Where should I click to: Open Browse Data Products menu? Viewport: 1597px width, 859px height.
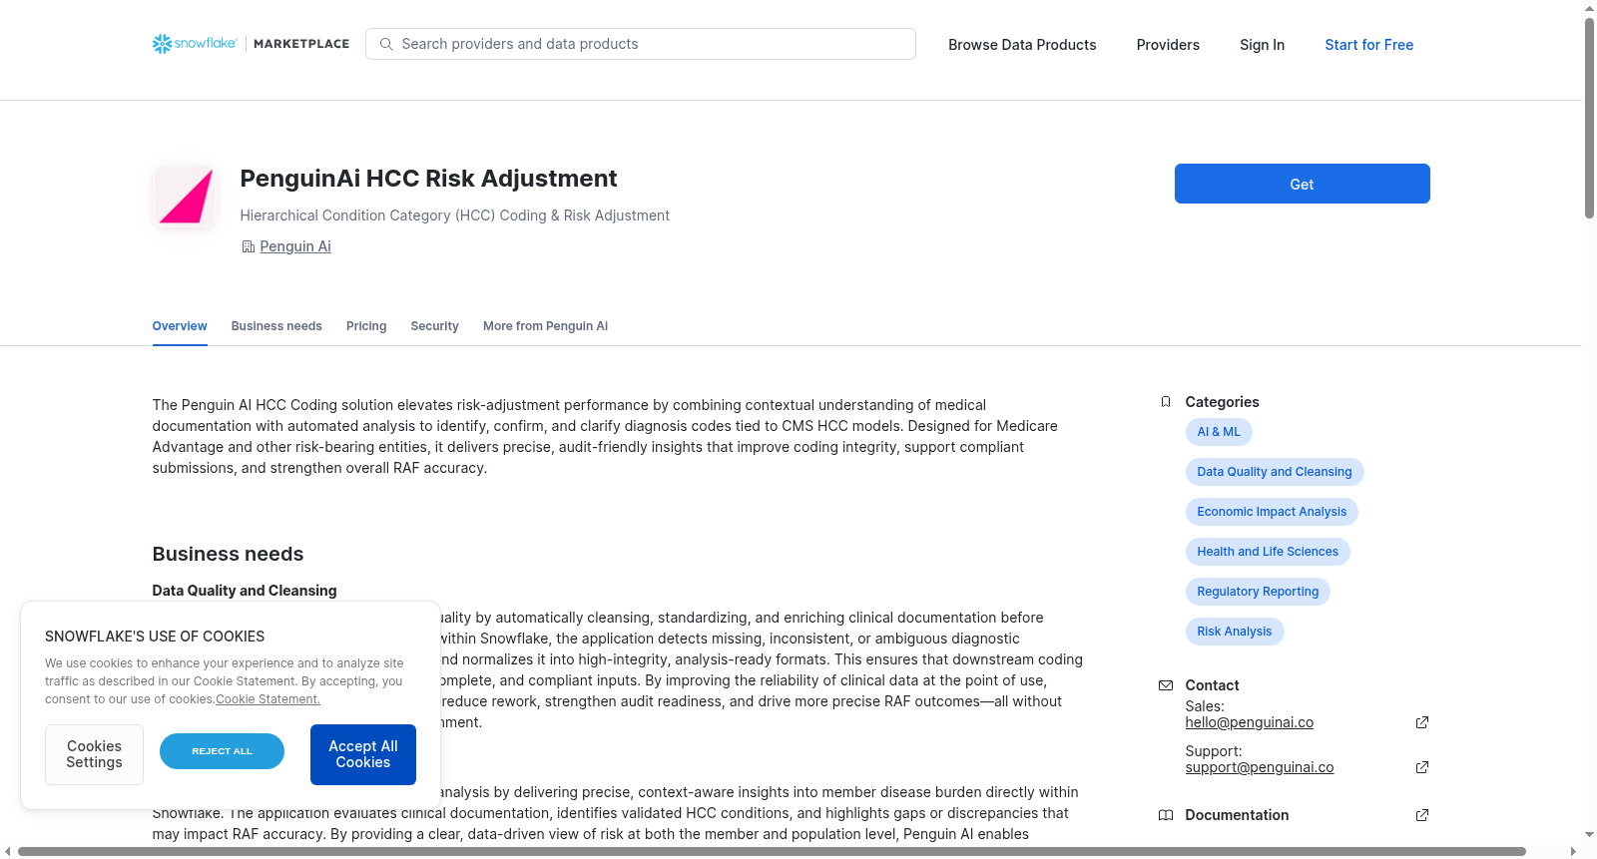click(1022, 45)
